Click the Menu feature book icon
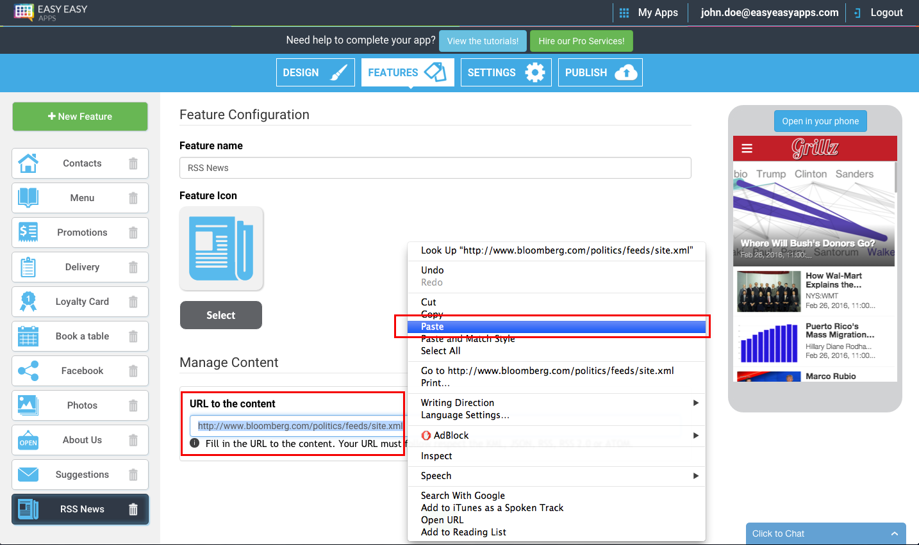919x545 pixels. [x=28, y=198]
